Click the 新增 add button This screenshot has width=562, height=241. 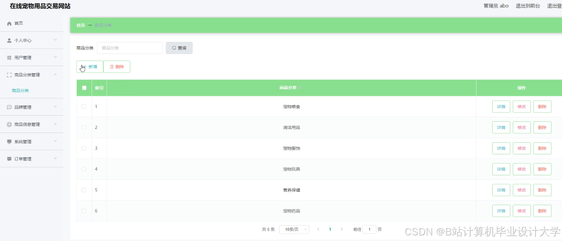(x=90, y=67)
